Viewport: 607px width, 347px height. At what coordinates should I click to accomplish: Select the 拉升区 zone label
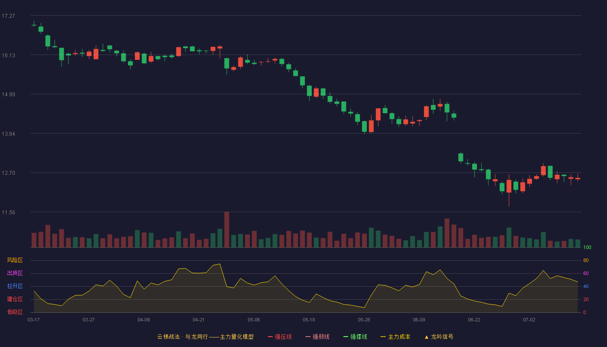[x=15, y=286]
